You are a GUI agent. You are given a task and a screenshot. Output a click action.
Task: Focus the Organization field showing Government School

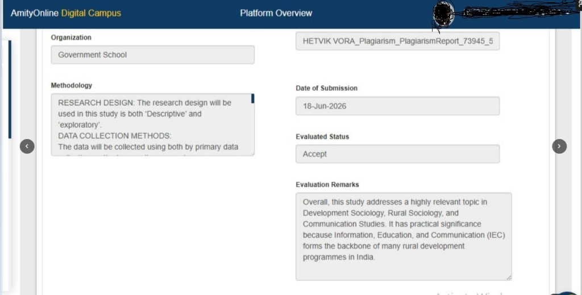pos(152,55)
